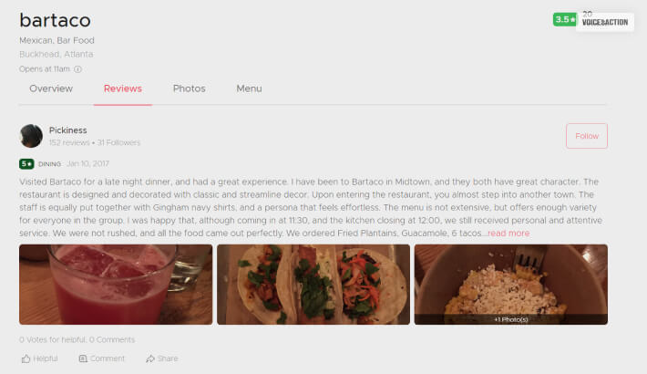
Task: Click 0 Votes for helpful text
Action: click(53, 339)
